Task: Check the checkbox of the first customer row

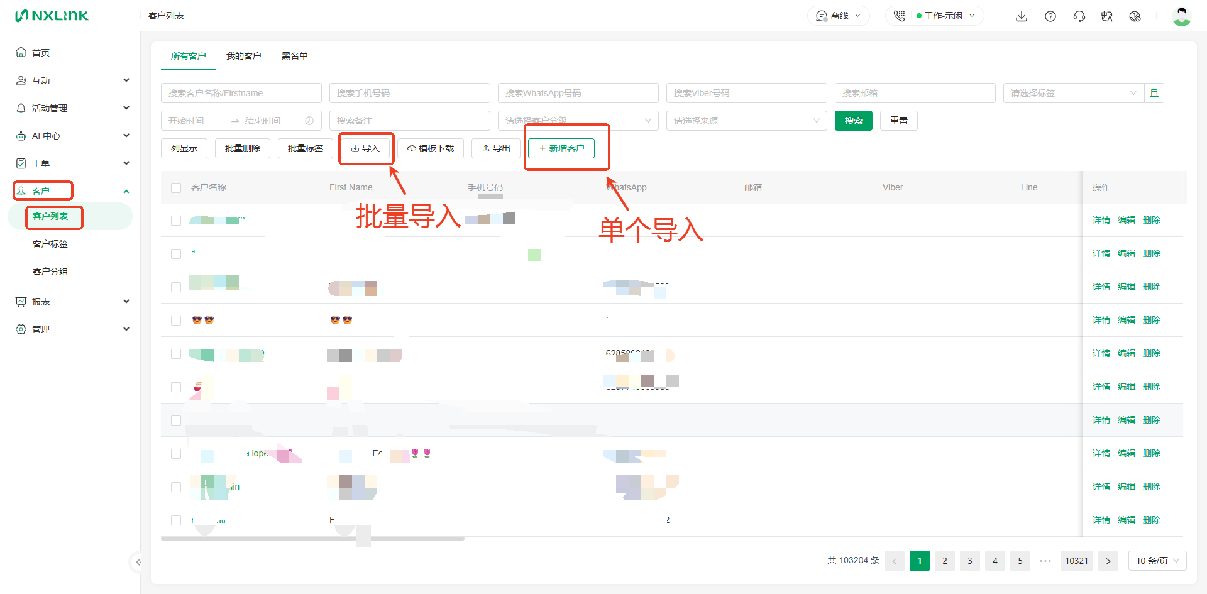Action: click(176, 220)
